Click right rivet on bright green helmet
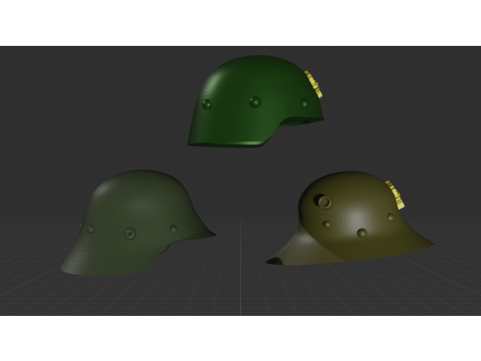481x361 pixels. (305, 102)
